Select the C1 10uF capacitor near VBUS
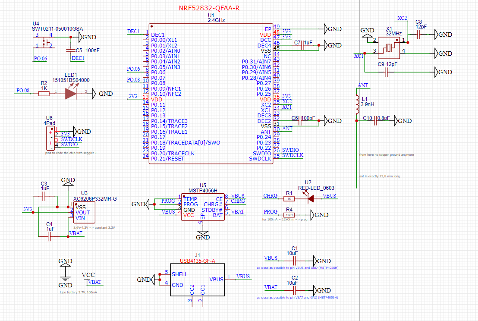This screenshot has height=321, width=478. pyautogui.click(x=295, y=261)
